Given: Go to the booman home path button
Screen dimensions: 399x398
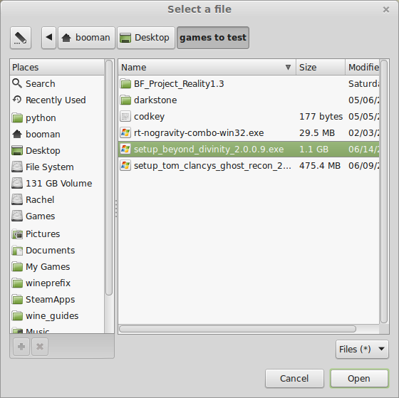Looking at the screenshot, I should [86, 38].
